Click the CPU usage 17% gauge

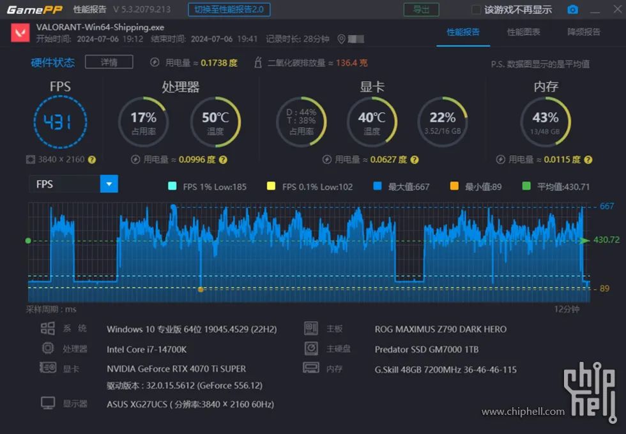click(143, 122)
